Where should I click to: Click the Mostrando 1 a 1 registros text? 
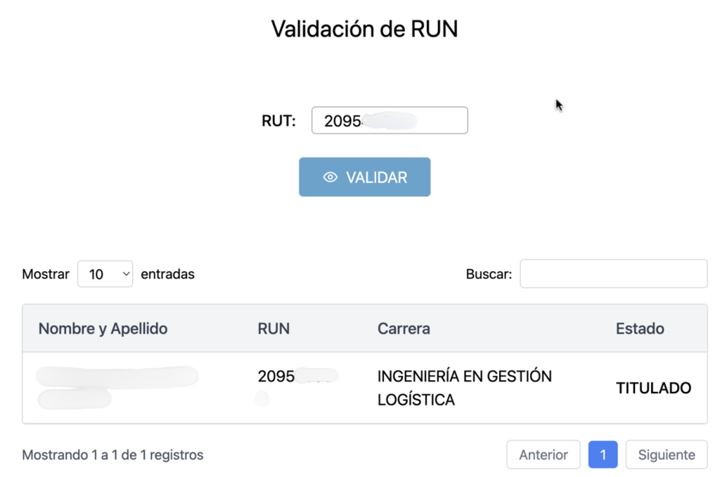point(112,455)
